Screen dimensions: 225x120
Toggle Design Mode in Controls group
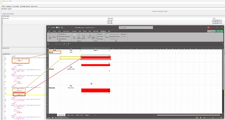click(x=93, y=36)
